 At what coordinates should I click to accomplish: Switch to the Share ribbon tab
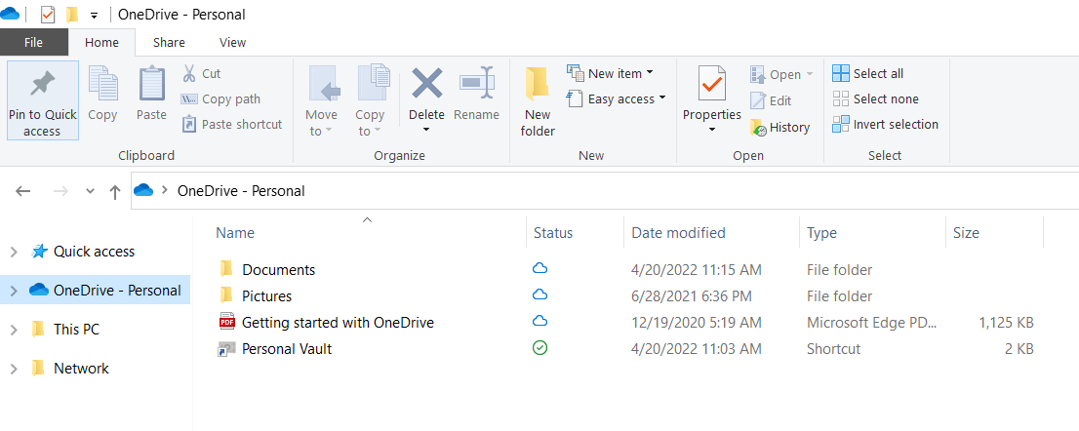(x=169, y=42)
